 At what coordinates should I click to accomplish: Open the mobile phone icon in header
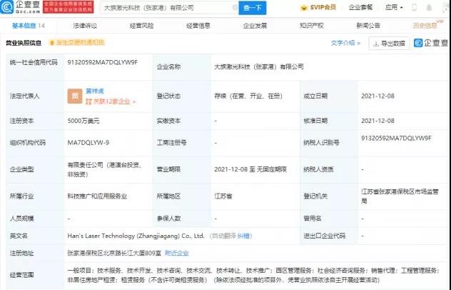[x=414, y=7]
